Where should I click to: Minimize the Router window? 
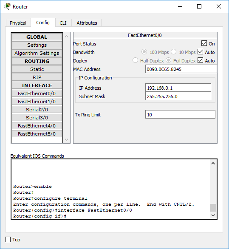pyautogui.click(x=180, y=6)
